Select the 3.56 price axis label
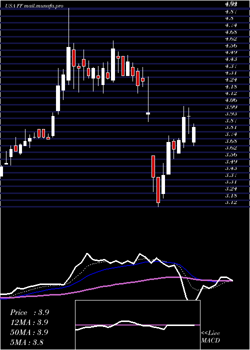 tap(231, 154)
